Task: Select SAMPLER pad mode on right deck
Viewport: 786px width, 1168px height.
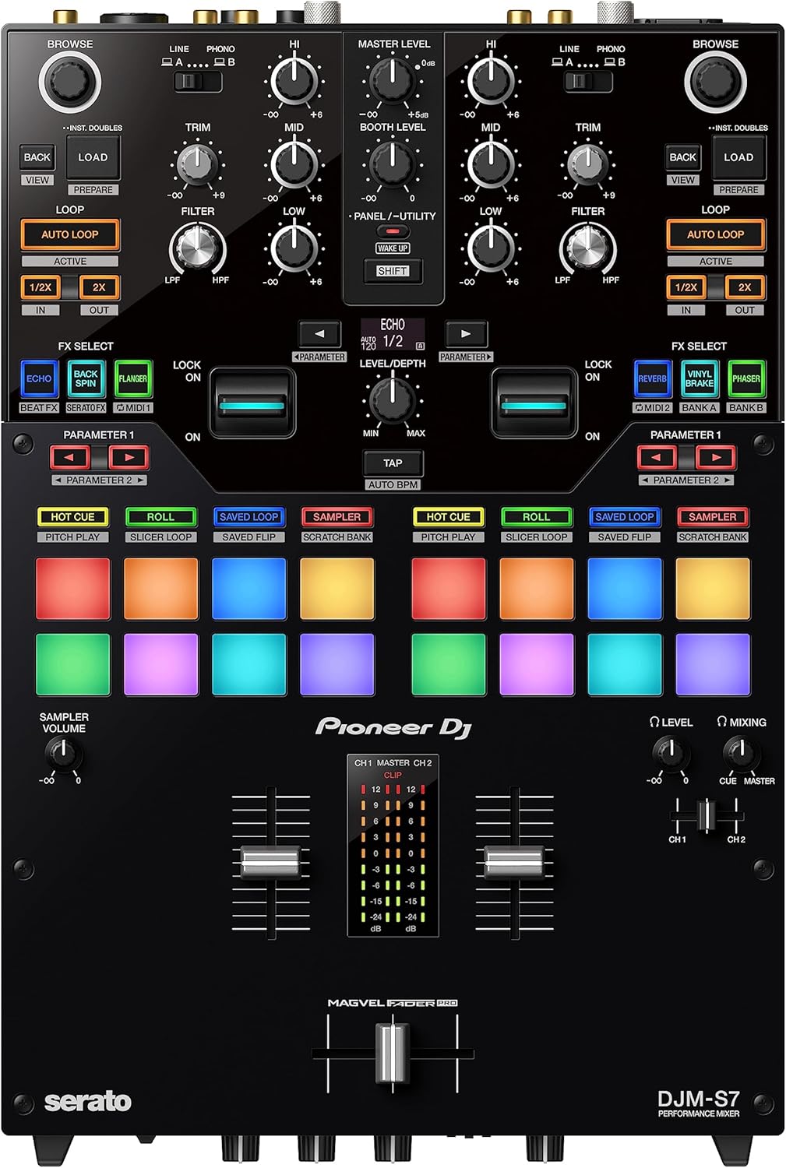Action: 713,517
